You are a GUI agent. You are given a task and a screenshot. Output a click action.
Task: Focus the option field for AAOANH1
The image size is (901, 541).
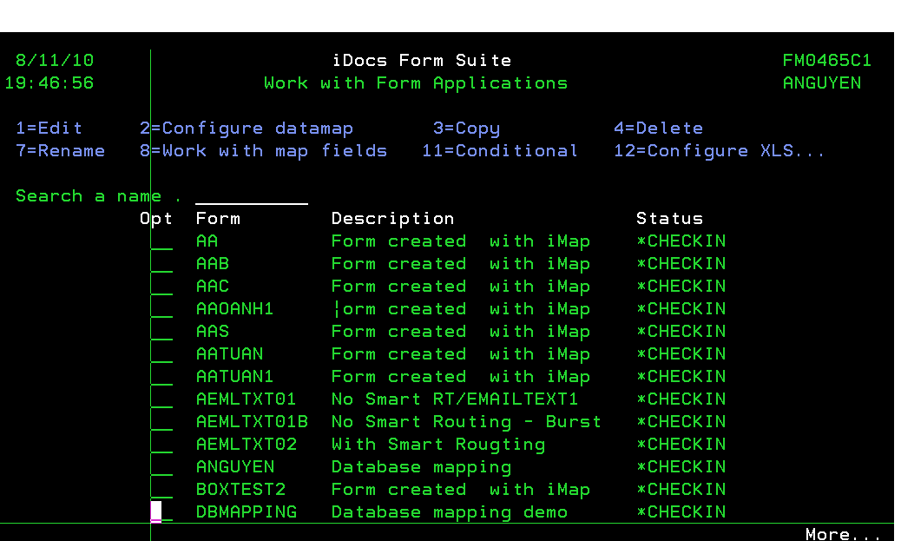(162, 309)
